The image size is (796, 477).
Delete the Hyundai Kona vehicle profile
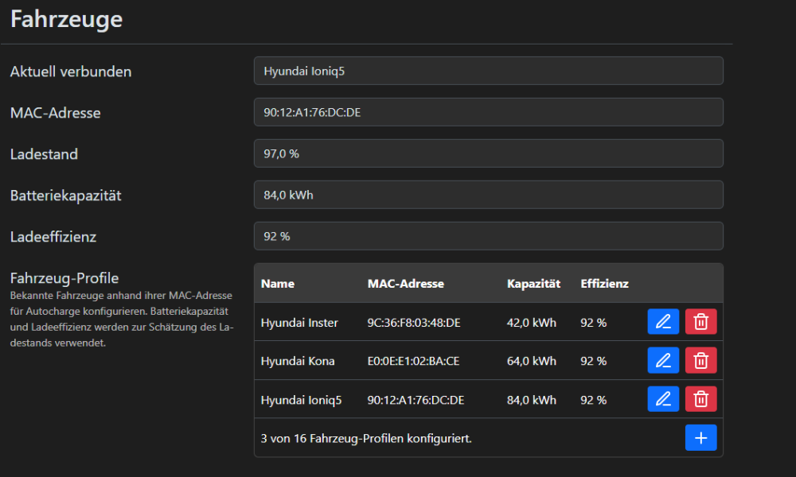701,360
